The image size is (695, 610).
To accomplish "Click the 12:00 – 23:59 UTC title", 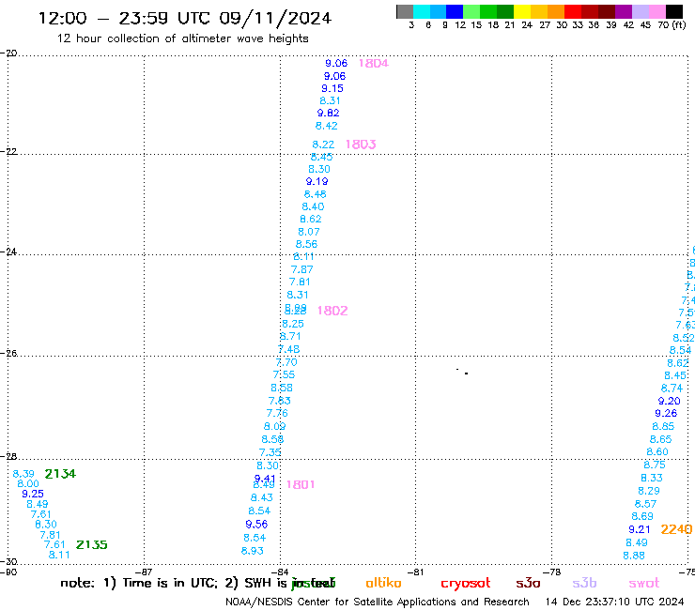I will (x=185, y=18).
